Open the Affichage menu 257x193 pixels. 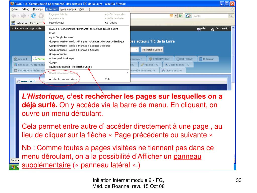coord(38,9)
